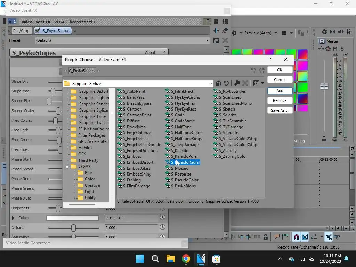Image resolution: width=356 pixels, height=267 pixels.
Task: Click the Save Preset disk icon
Action: click(x=216, y=40)
